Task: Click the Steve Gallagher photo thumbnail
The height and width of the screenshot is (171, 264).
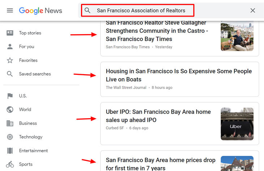Action: [237, 36]
